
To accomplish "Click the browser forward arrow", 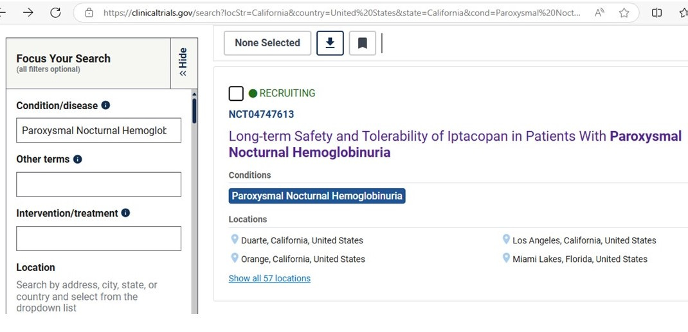I will click(x=28, y=13).
